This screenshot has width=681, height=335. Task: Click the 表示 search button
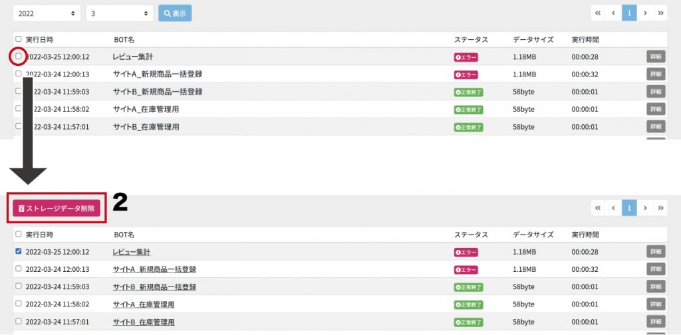175,13
